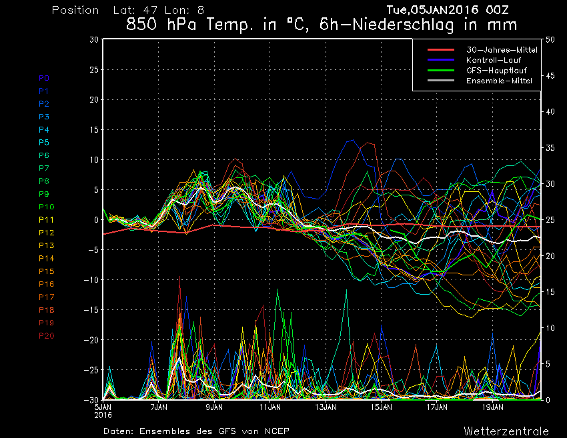Viewport: 567px width, 438px height.
Task: Click the P0 ensemble member label
Action: coord(44,78)
